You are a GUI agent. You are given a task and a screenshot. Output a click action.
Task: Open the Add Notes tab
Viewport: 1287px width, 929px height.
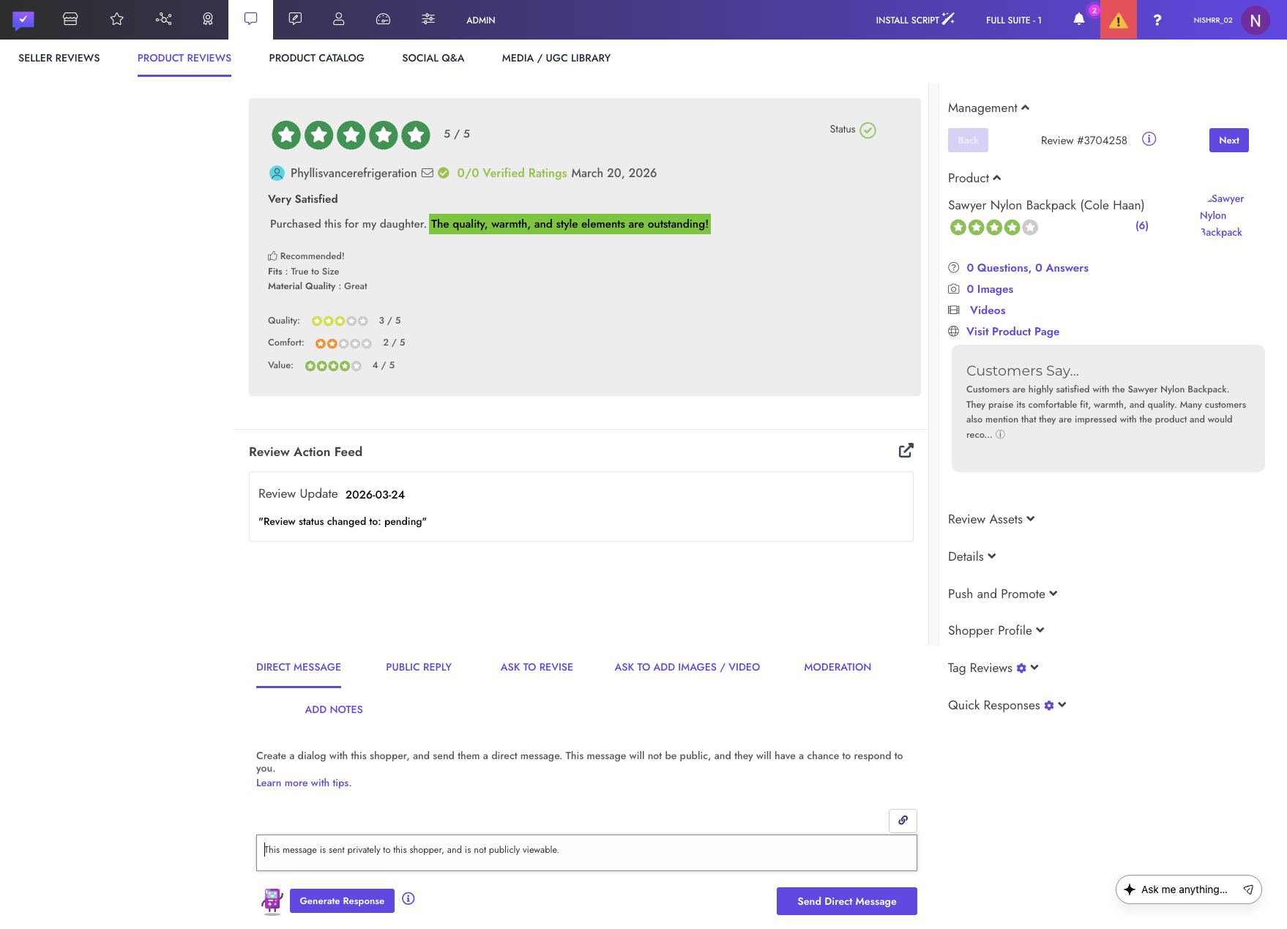point(334,709)
